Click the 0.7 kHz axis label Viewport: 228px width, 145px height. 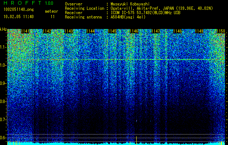(3, 120)
